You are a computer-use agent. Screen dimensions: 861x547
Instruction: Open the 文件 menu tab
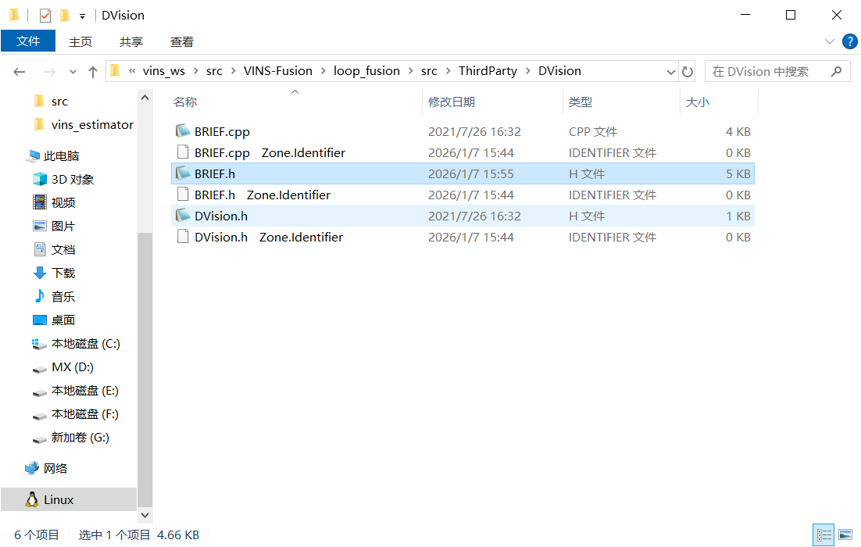(28, 41)
